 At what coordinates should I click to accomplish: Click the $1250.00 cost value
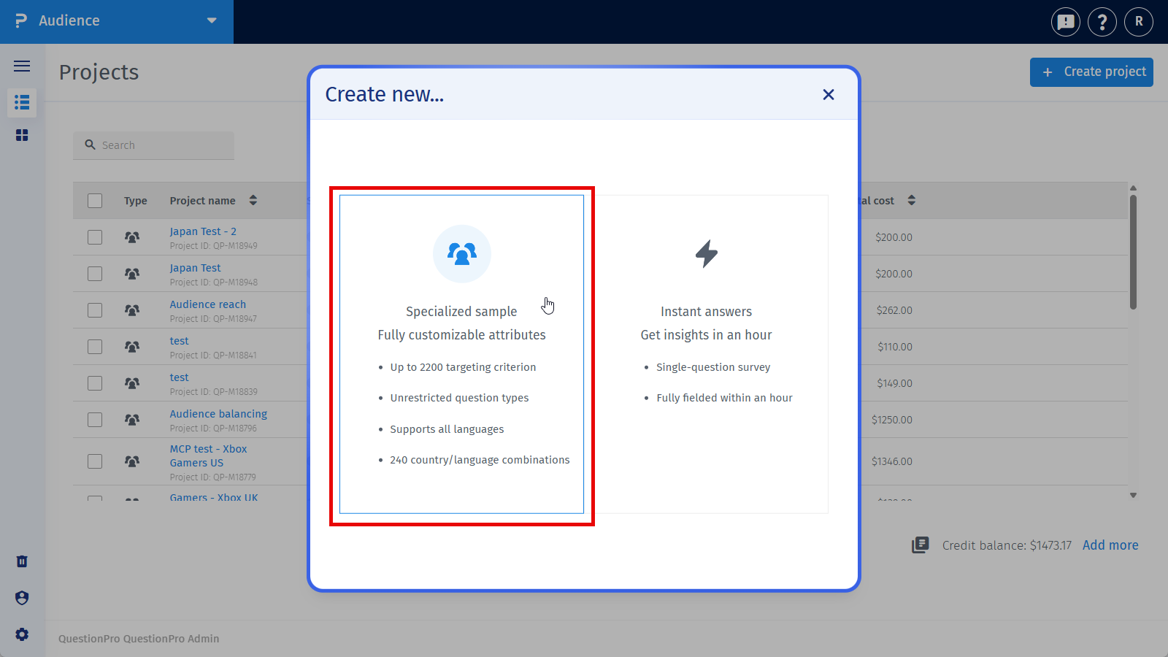(x=892, y=420)
